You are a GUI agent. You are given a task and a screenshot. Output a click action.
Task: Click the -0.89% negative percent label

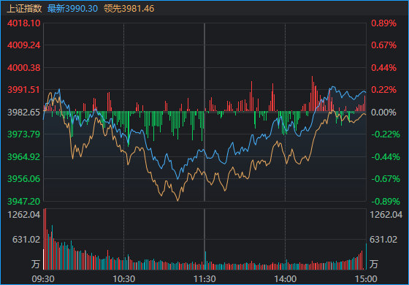coord(386,201)
